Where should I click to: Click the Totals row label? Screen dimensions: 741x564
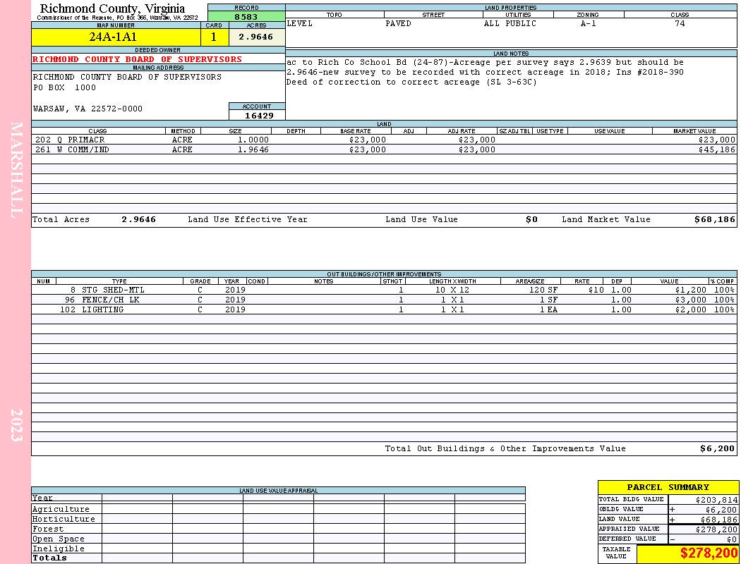[49, 558]
